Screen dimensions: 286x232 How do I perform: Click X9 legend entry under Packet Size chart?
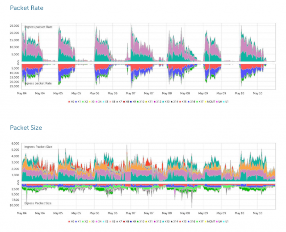point(133,221)
